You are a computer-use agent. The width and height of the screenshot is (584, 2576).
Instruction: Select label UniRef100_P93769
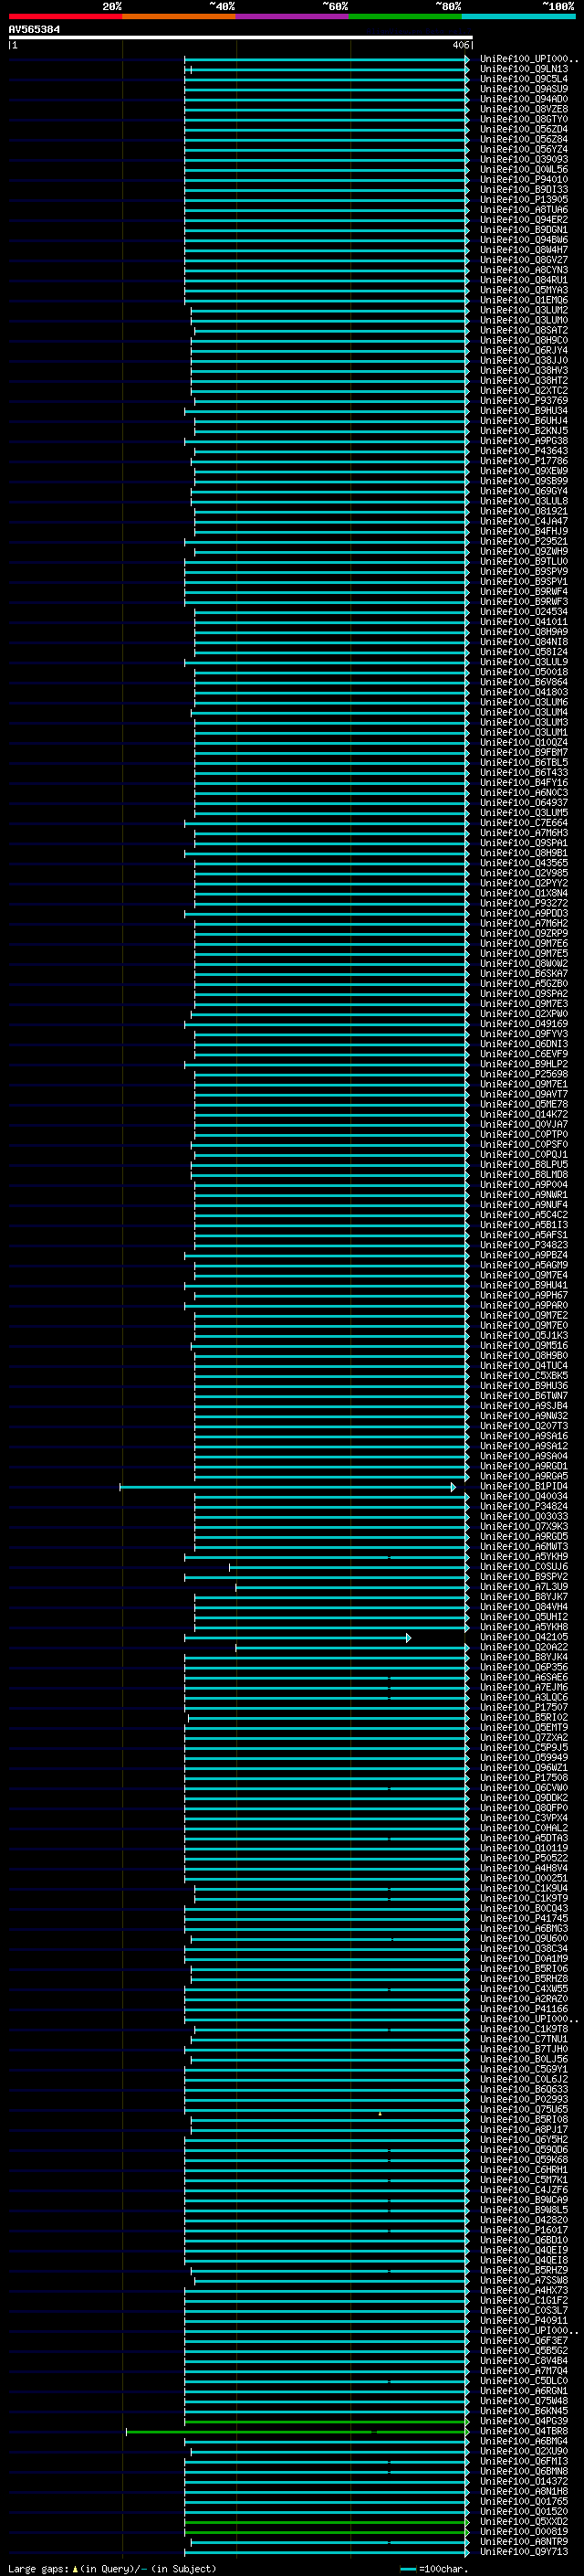click(523, 400)
